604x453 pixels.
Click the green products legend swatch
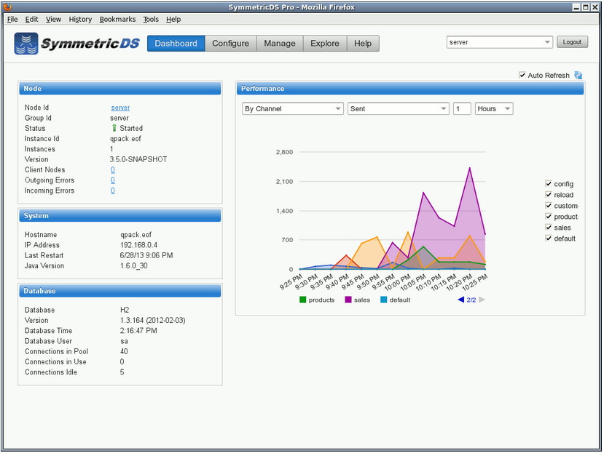click(303, 300)
